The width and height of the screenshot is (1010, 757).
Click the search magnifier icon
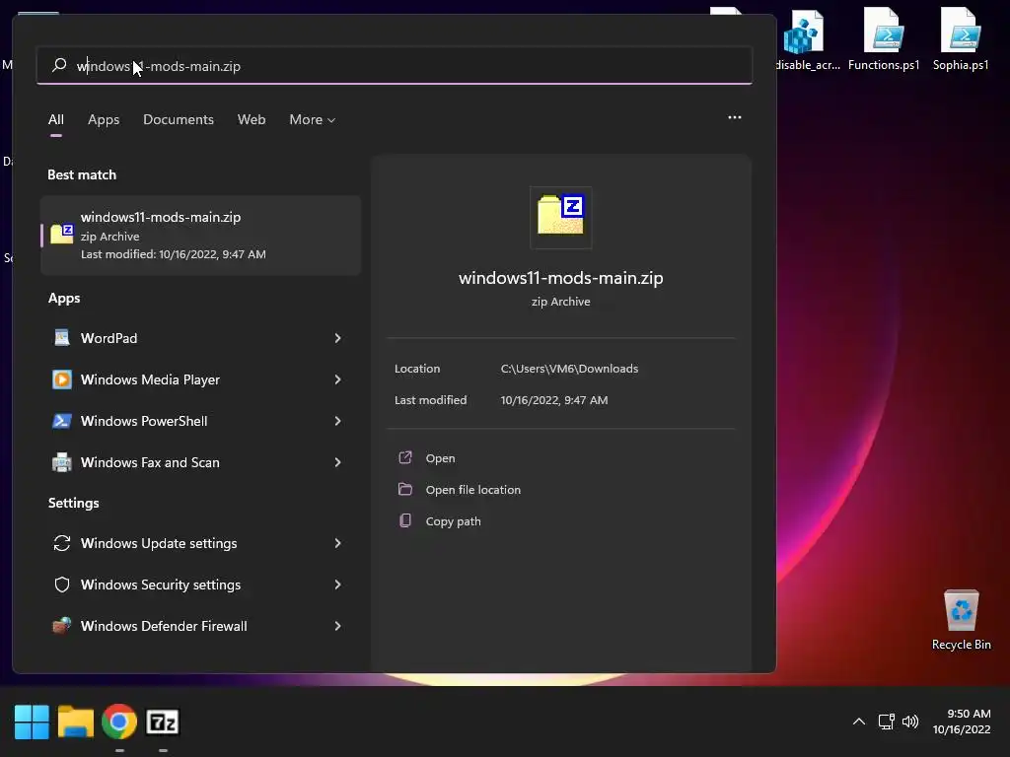[x=59, y=65]
